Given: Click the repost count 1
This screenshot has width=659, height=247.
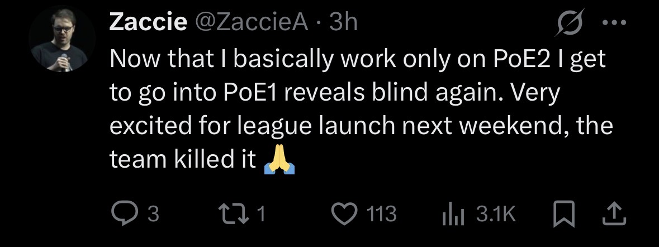Looking at the screenshot, I should (261, 214).
